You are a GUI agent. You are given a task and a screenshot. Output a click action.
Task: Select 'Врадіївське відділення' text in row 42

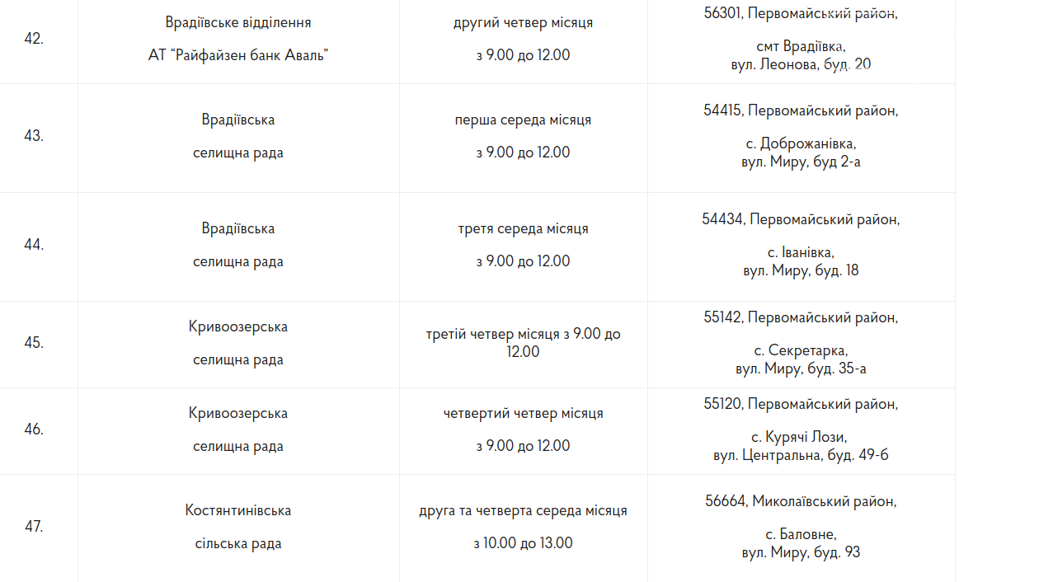(x=238, y=22)
